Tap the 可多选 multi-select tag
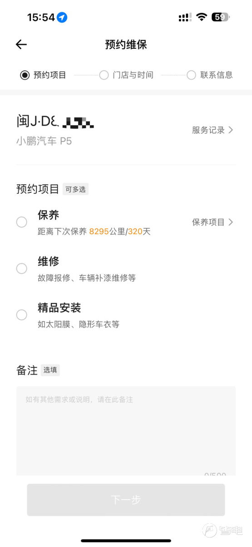The image size is (252, 547). pyautogui.click(x=75, y=189)
